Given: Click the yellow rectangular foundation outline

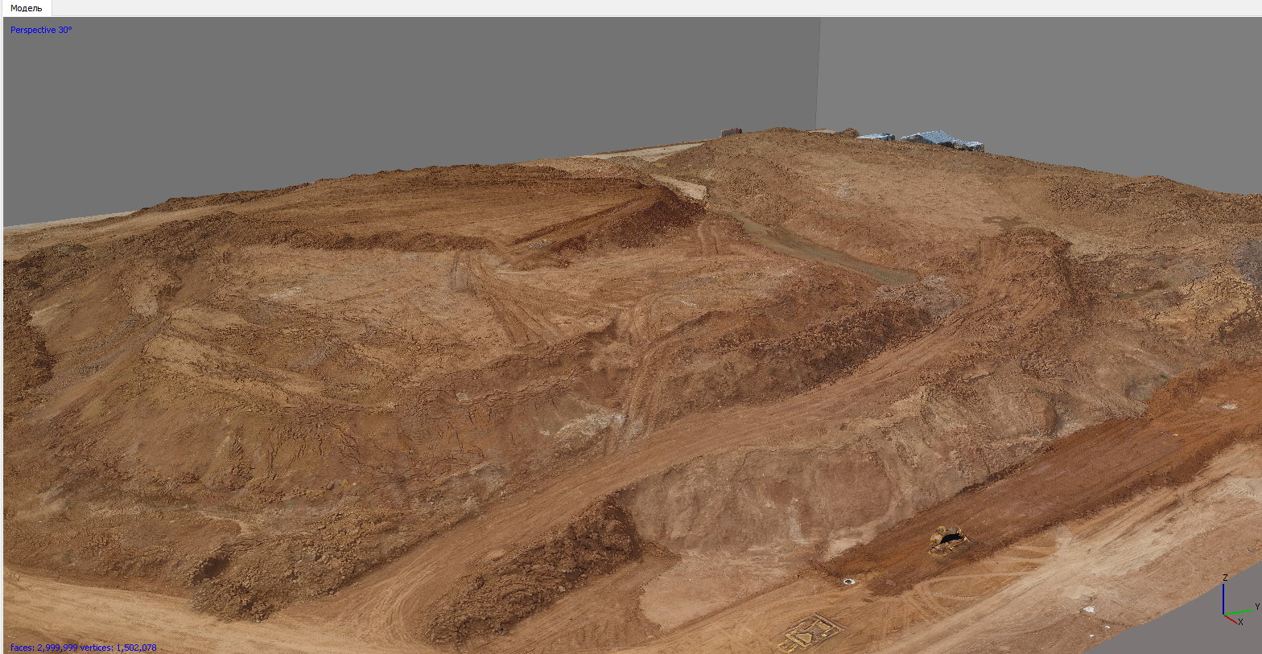Looking at the screenshot, I should click(x=809, y=631).
